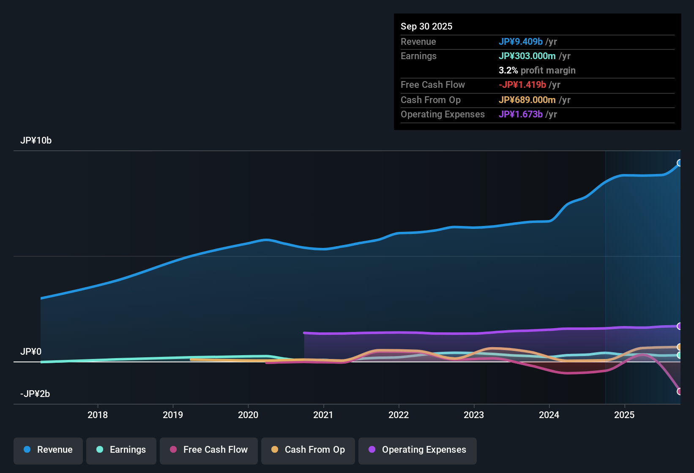Click the 2024 year label on the axis
The image size is (694, 473).
tap(549, 415)
